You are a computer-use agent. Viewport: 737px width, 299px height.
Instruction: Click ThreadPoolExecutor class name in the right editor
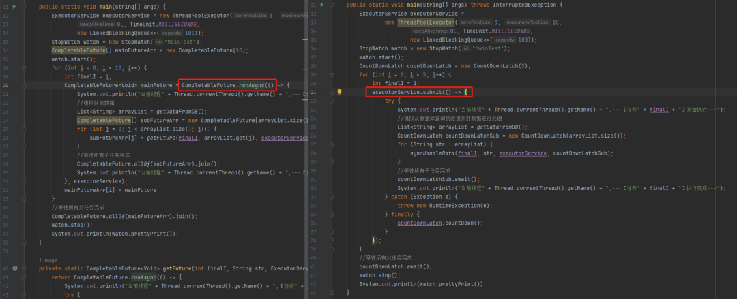click(426, 22)
